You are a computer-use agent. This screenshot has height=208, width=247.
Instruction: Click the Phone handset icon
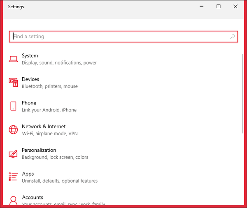click(13, 106)
